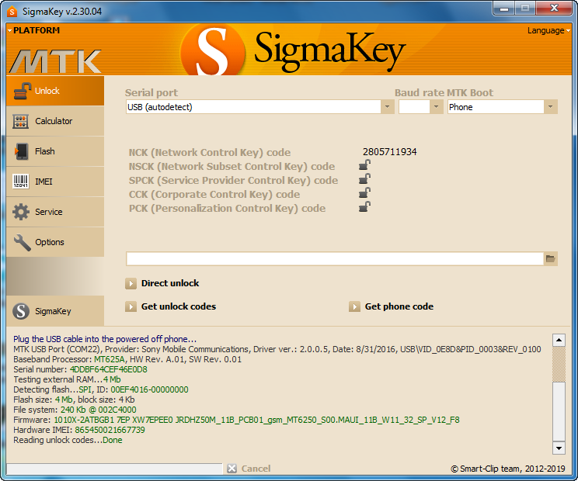Click the Baseband Processor MT625A text

[69, 359]
